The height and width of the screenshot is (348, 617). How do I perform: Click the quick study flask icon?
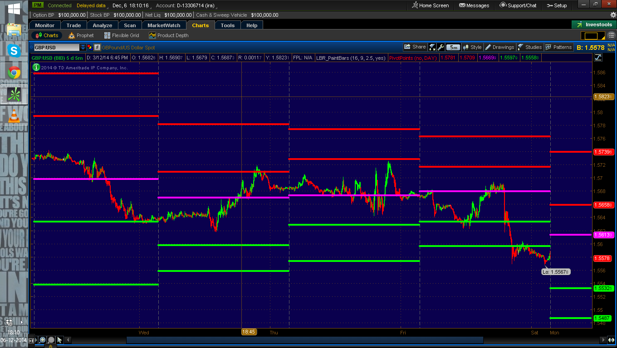pos(432,47)
